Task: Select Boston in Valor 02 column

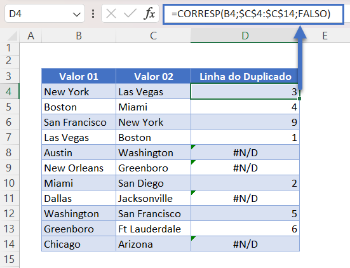Action: coord(153,137)
